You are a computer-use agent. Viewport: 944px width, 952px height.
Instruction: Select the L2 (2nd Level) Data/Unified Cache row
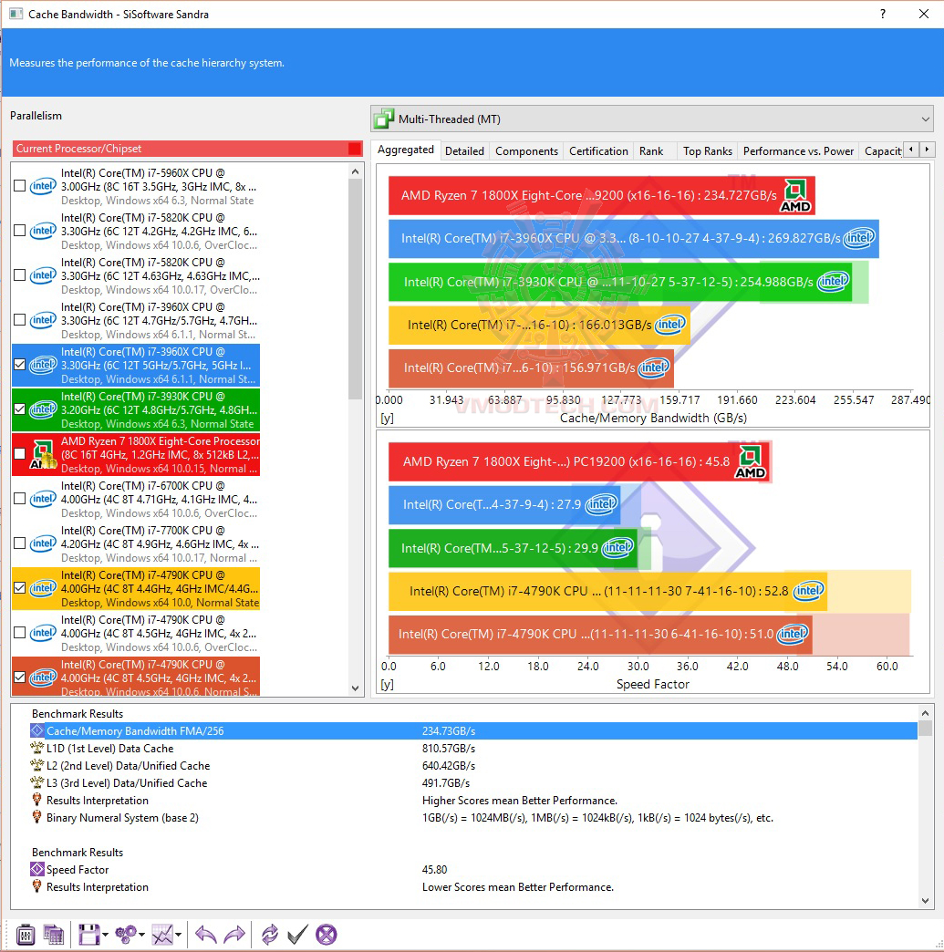click(x=473, y=766)
